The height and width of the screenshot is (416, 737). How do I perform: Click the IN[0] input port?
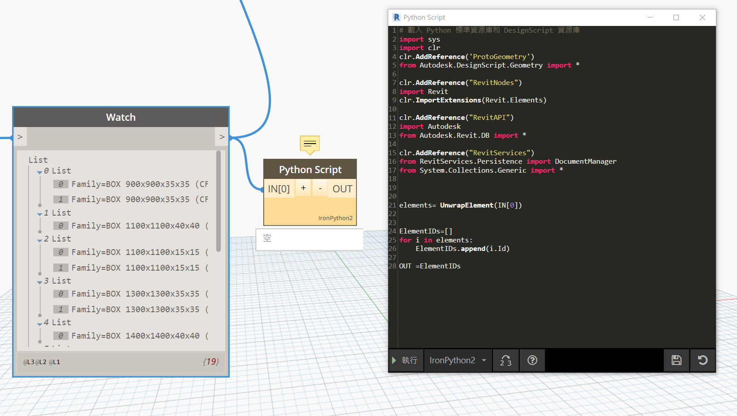[x=279, y=189]
